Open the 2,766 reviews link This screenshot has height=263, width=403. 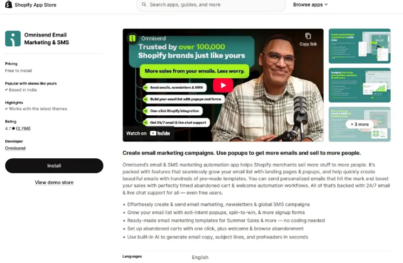pyautogui.click(x=23, y=128)
